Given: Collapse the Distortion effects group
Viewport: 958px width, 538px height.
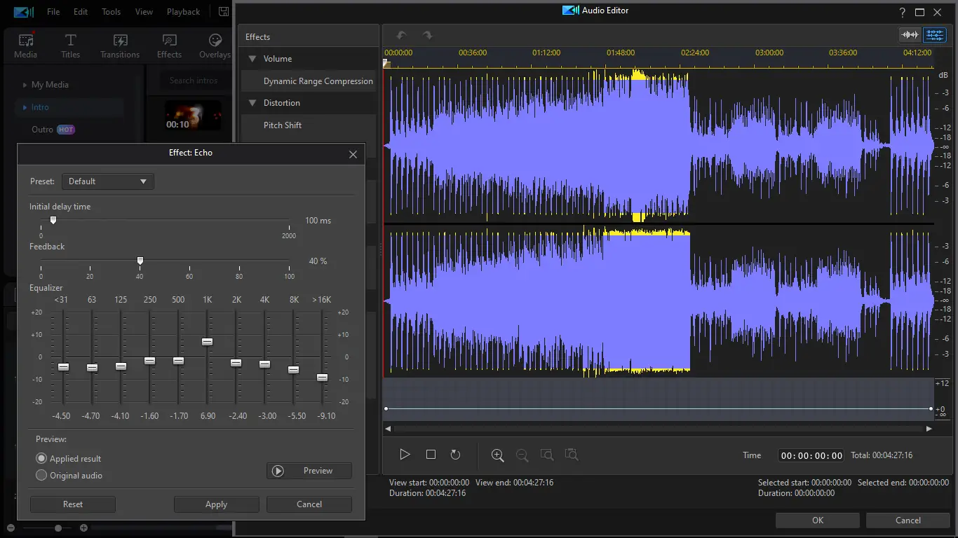Looking at the screenshot, I should 252,103.
